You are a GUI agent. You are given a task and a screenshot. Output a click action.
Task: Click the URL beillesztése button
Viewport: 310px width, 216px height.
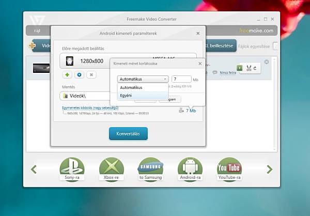tap(221, 45)
